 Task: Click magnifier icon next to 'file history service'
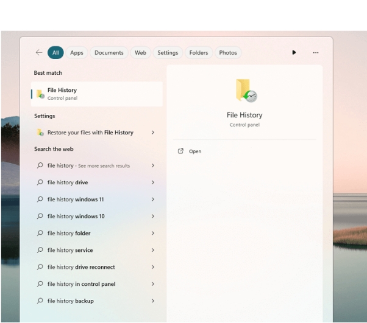pyautogui.click(x=40, y=250)
